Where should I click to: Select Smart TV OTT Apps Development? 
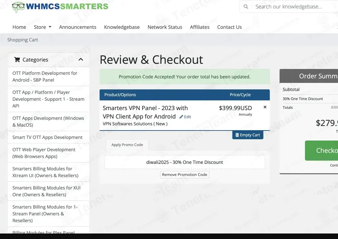click(49, 137)
